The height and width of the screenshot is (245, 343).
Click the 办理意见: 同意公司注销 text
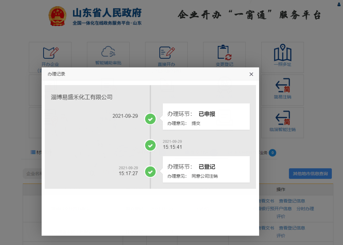(x=192, y=176)
